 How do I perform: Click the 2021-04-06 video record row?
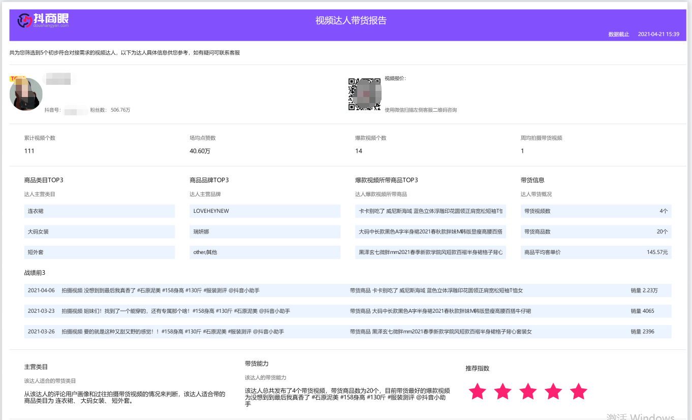click(x=348, y=290)
